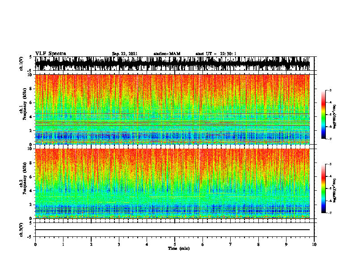
Task: Select the date "Sep. 22, 2021"
Action: pos(125,54)
